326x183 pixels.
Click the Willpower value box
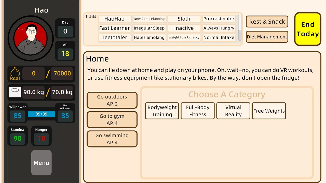click(x=17, y=116)
